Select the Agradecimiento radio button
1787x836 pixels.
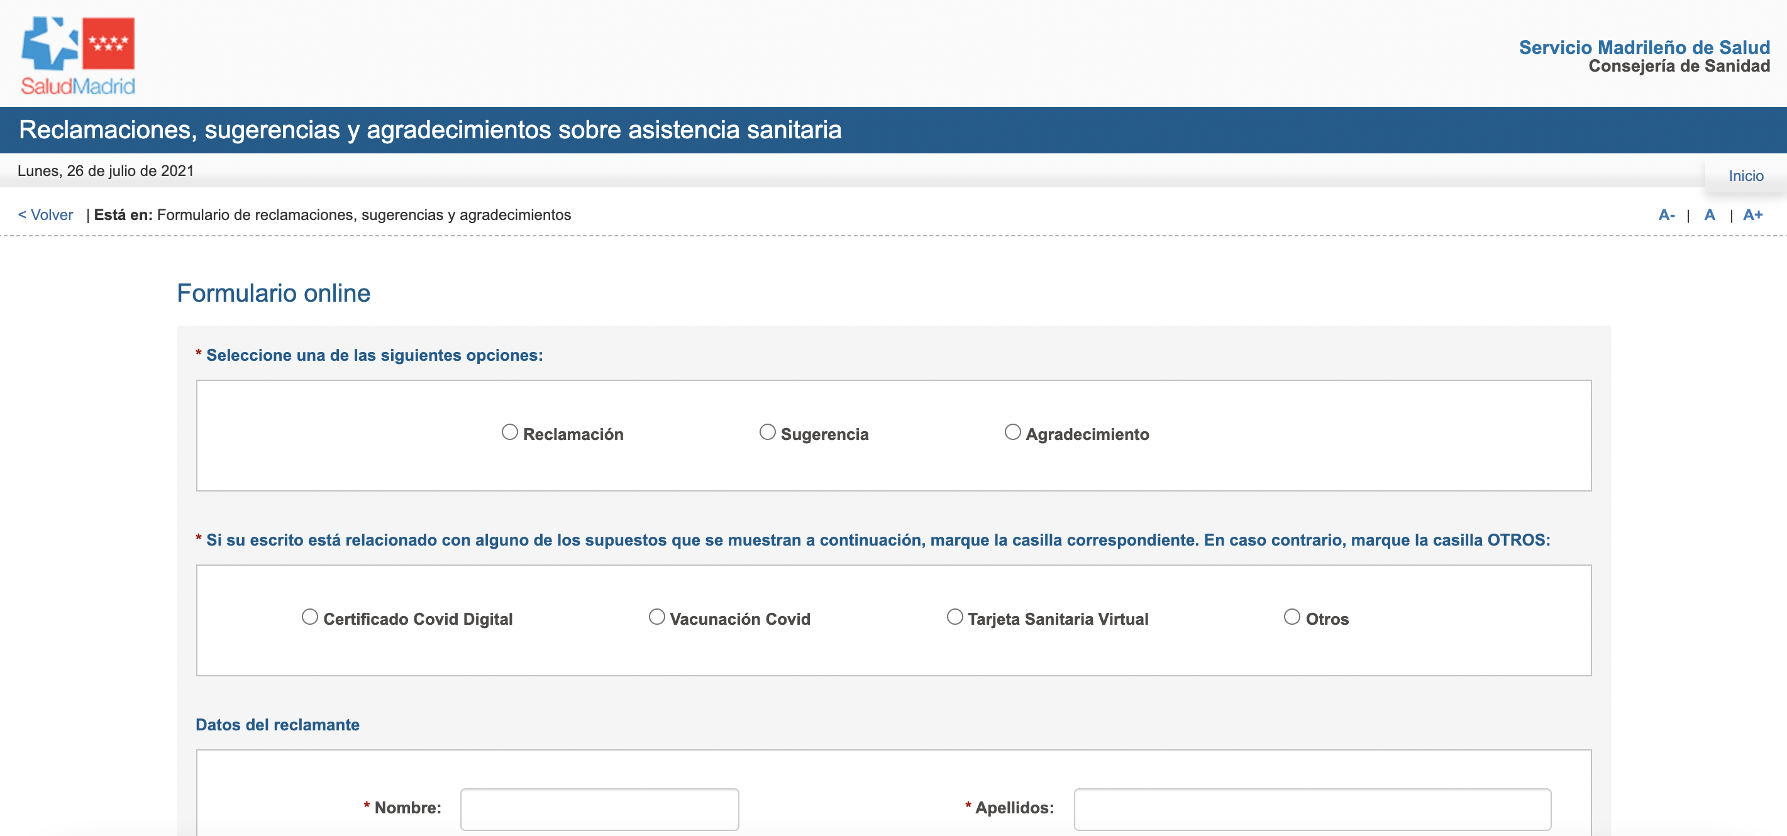coord(1013,432)
